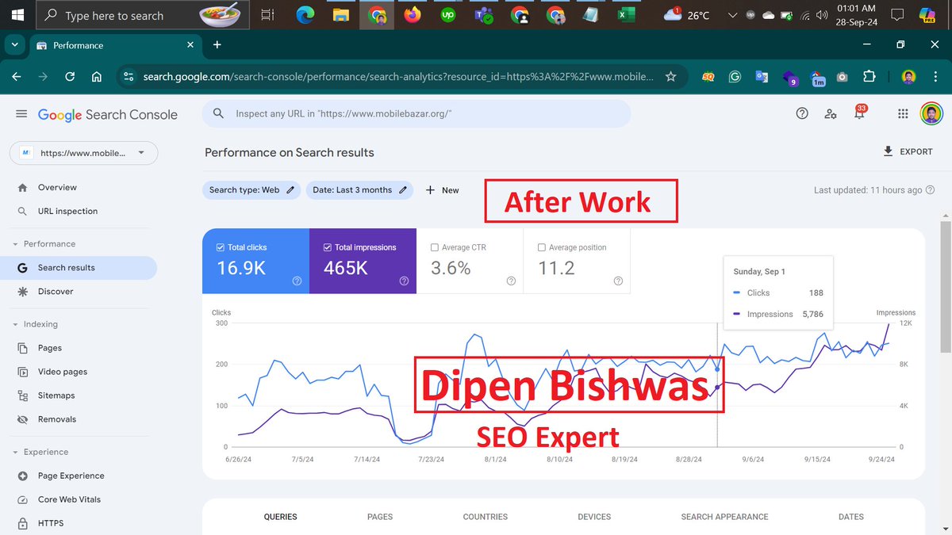952x535 pixels.
Task: Open help icon on Average CTR card
Action: (511, 281)
